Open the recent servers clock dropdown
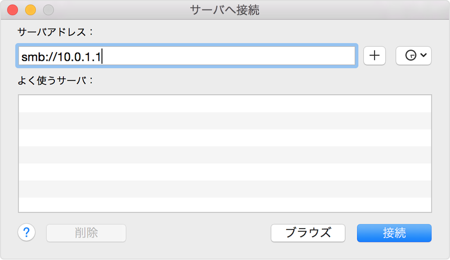 pyautogui.click(x=413, y=56)
